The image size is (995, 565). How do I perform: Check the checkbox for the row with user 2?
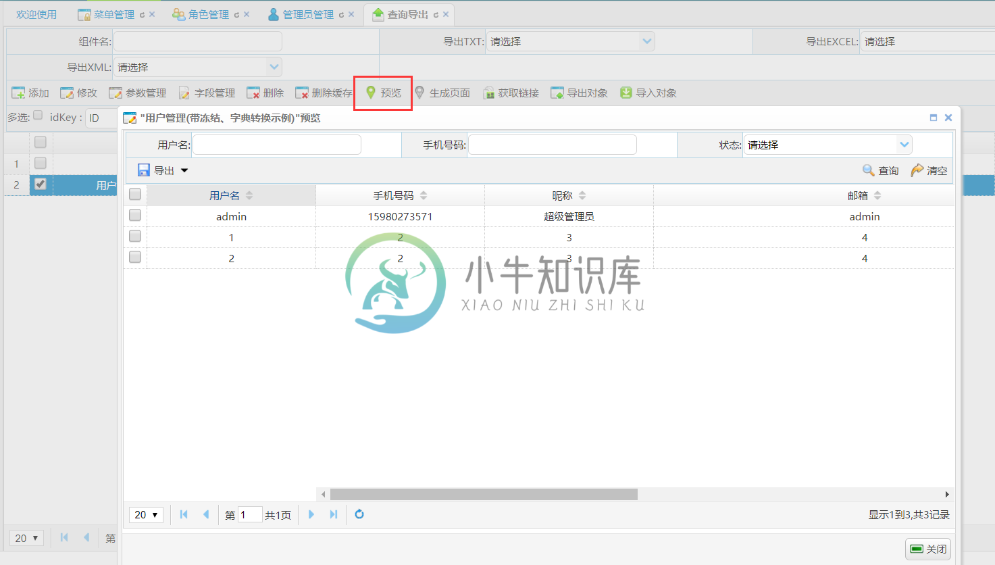135,257
